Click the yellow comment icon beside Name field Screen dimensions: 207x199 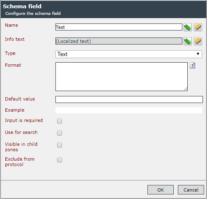point(198,27)
